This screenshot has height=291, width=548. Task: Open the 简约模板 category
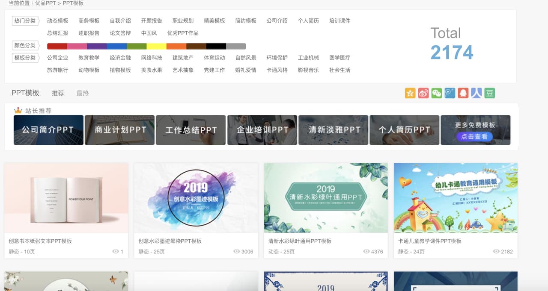coord(246,21)
